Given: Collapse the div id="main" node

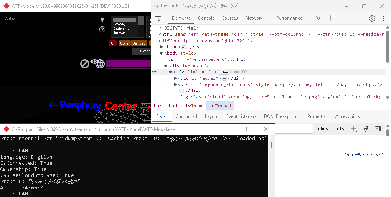Looking at the screenshot, I should pos(166,66).
